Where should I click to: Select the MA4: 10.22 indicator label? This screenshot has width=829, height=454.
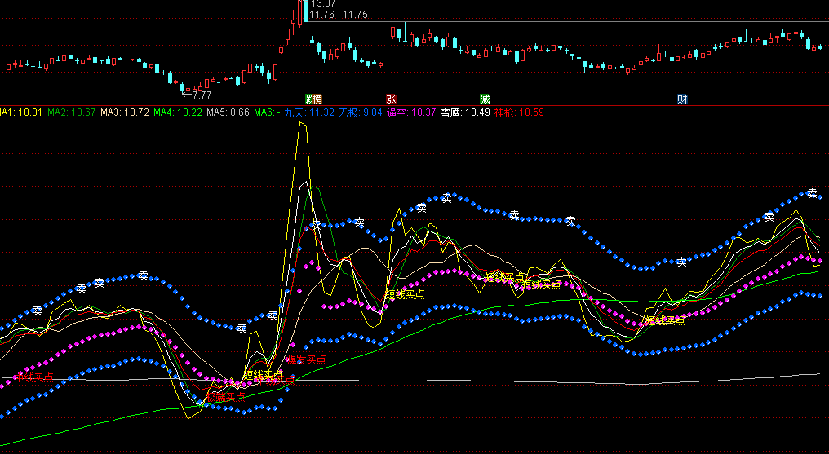point(178,112)
